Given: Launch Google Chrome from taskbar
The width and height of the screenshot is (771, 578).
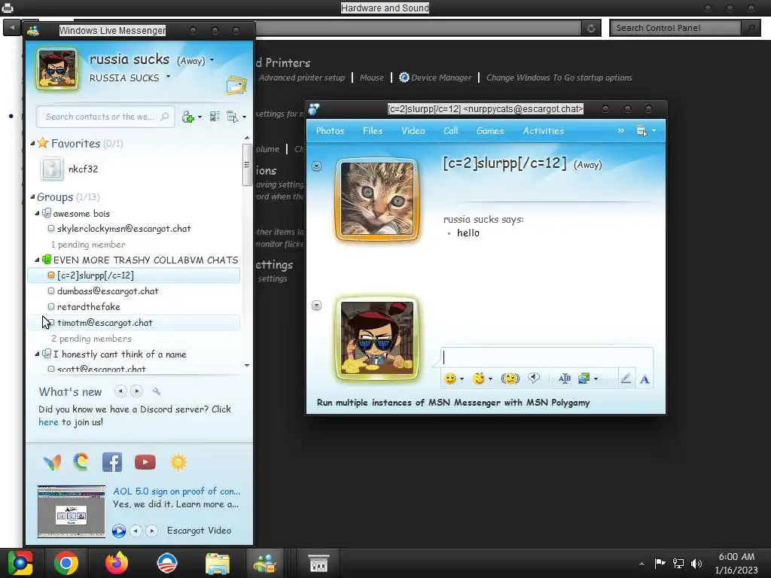Looking at the screenshot, I should coord(66,563).
